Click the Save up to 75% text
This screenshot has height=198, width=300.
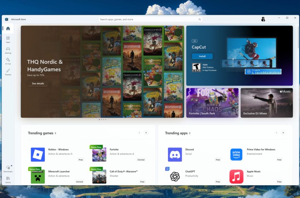tap(36, 75)
